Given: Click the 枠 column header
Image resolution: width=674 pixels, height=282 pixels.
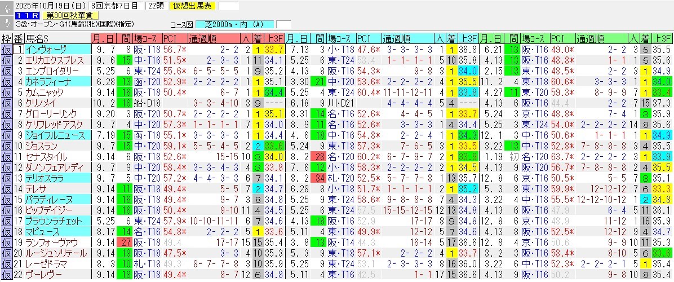Looking at the screenshot, I should [6, 39].
